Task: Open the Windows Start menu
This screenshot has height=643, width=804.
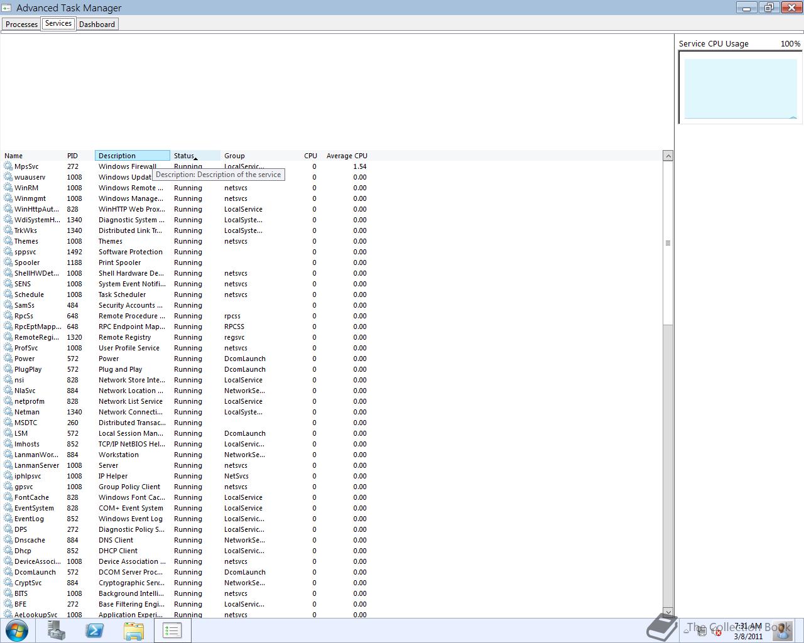Action: [16, 630]
